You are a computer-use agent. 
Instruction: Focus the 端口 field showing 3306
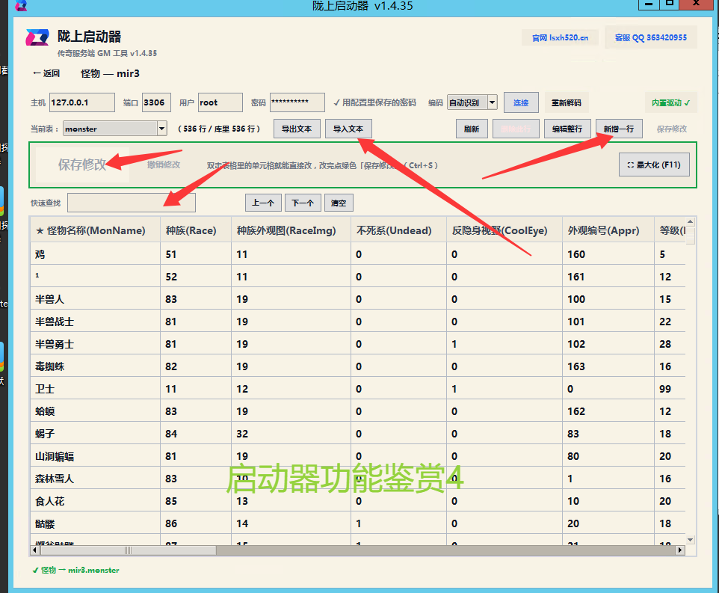156,102
